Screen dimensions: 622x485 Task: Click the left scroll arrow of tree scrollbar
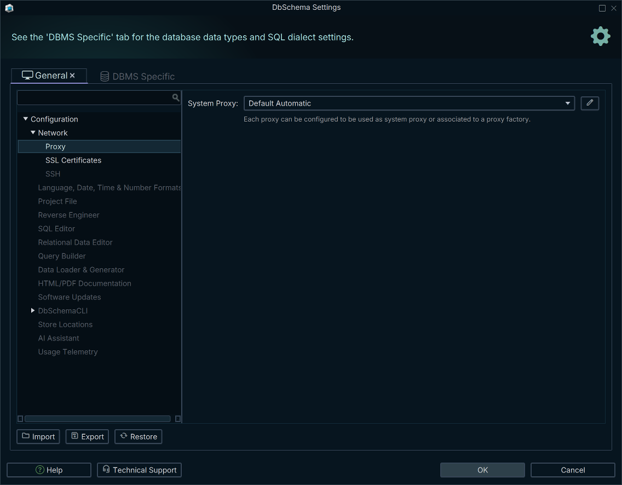coord(20,419)
